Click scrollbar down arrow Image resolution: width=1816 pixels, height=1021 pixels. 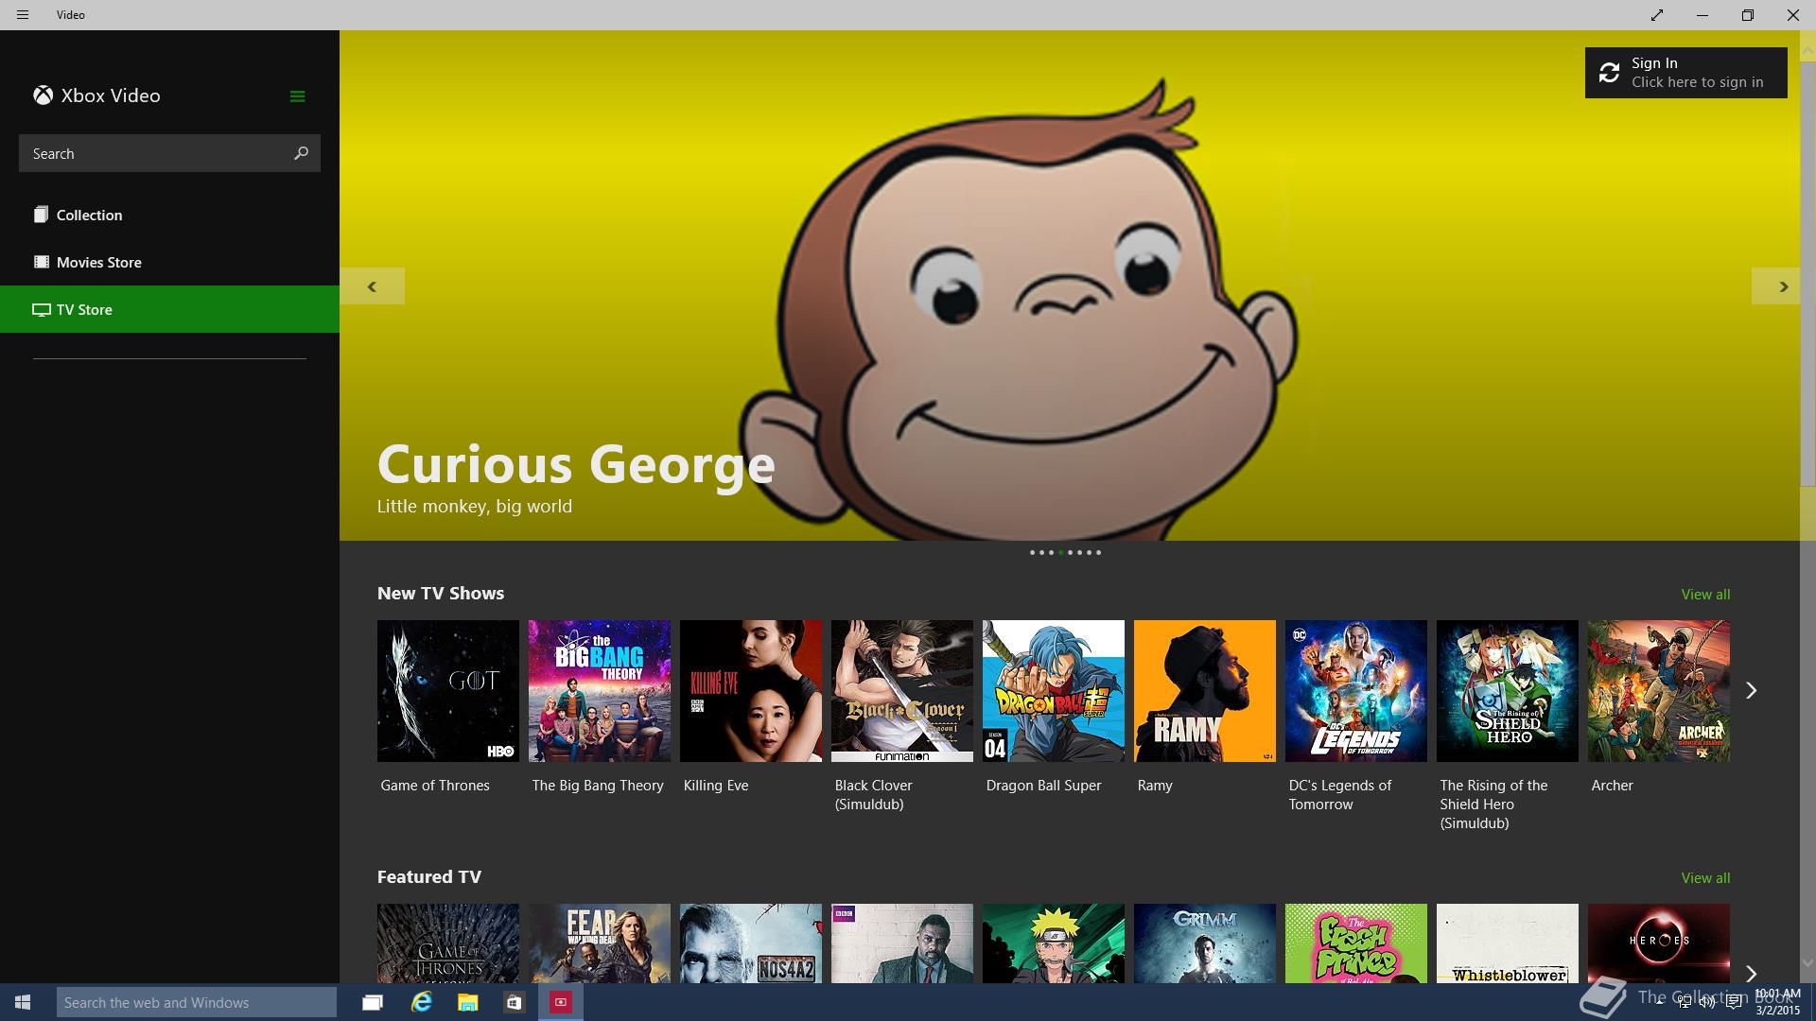1807,963
